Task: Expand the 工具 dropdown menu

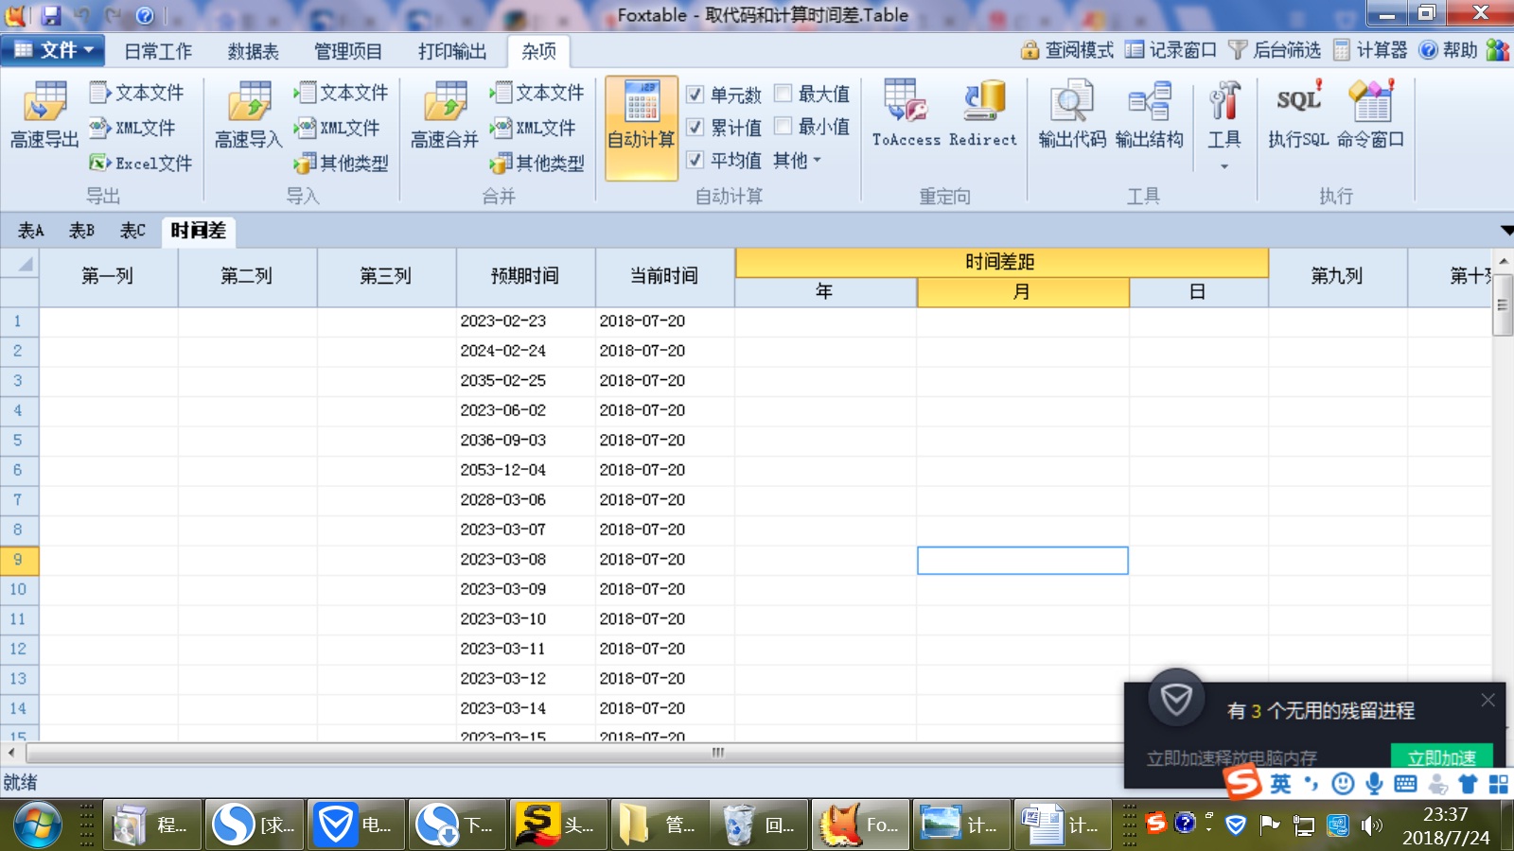Action: point(1224,126)
